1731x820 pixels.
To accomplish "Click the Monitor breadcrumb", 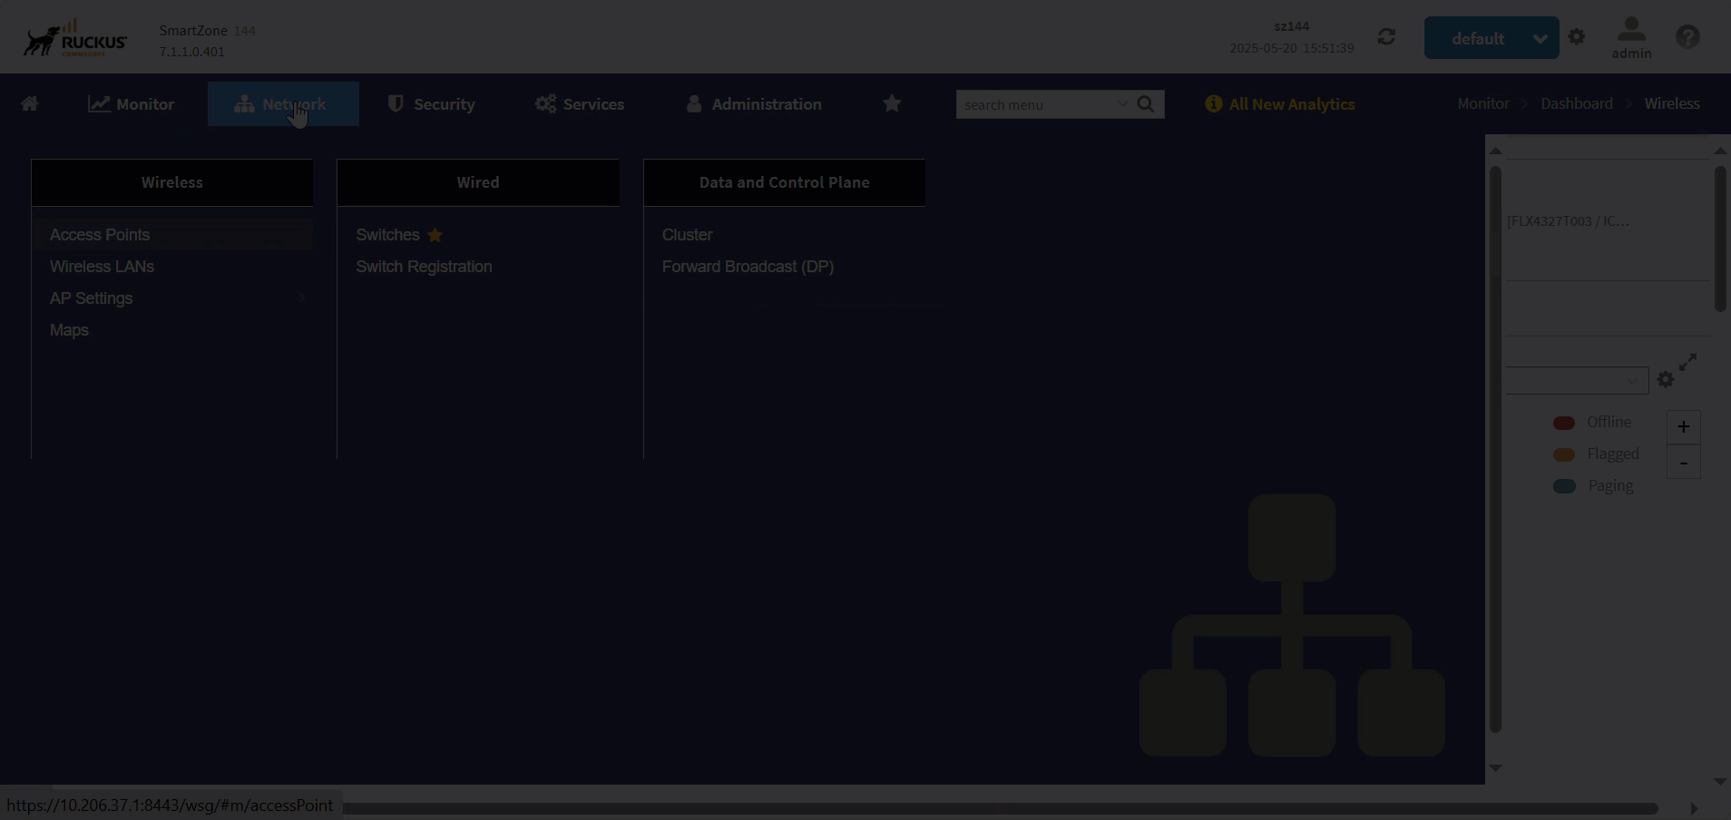I will [1483, 103].
